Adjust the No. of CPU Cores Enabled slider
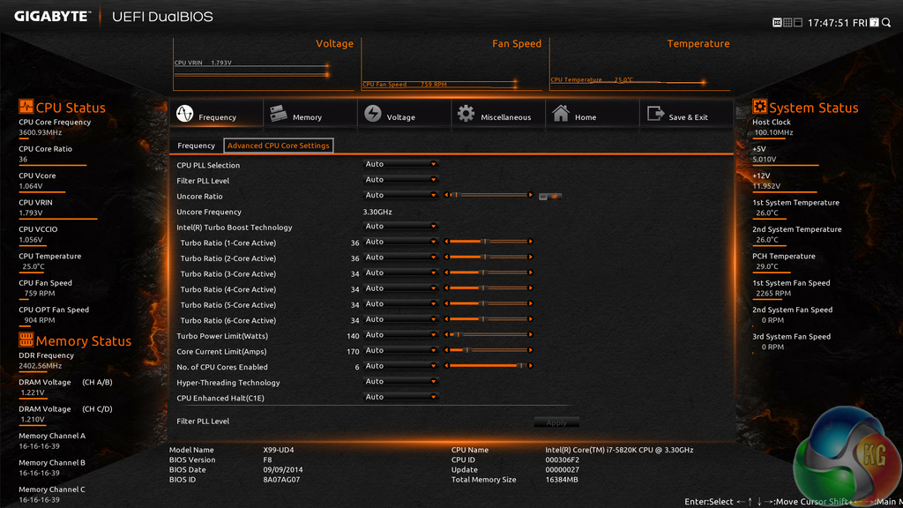The width and height of the screenshot is (903, 508). click(489, 366)
